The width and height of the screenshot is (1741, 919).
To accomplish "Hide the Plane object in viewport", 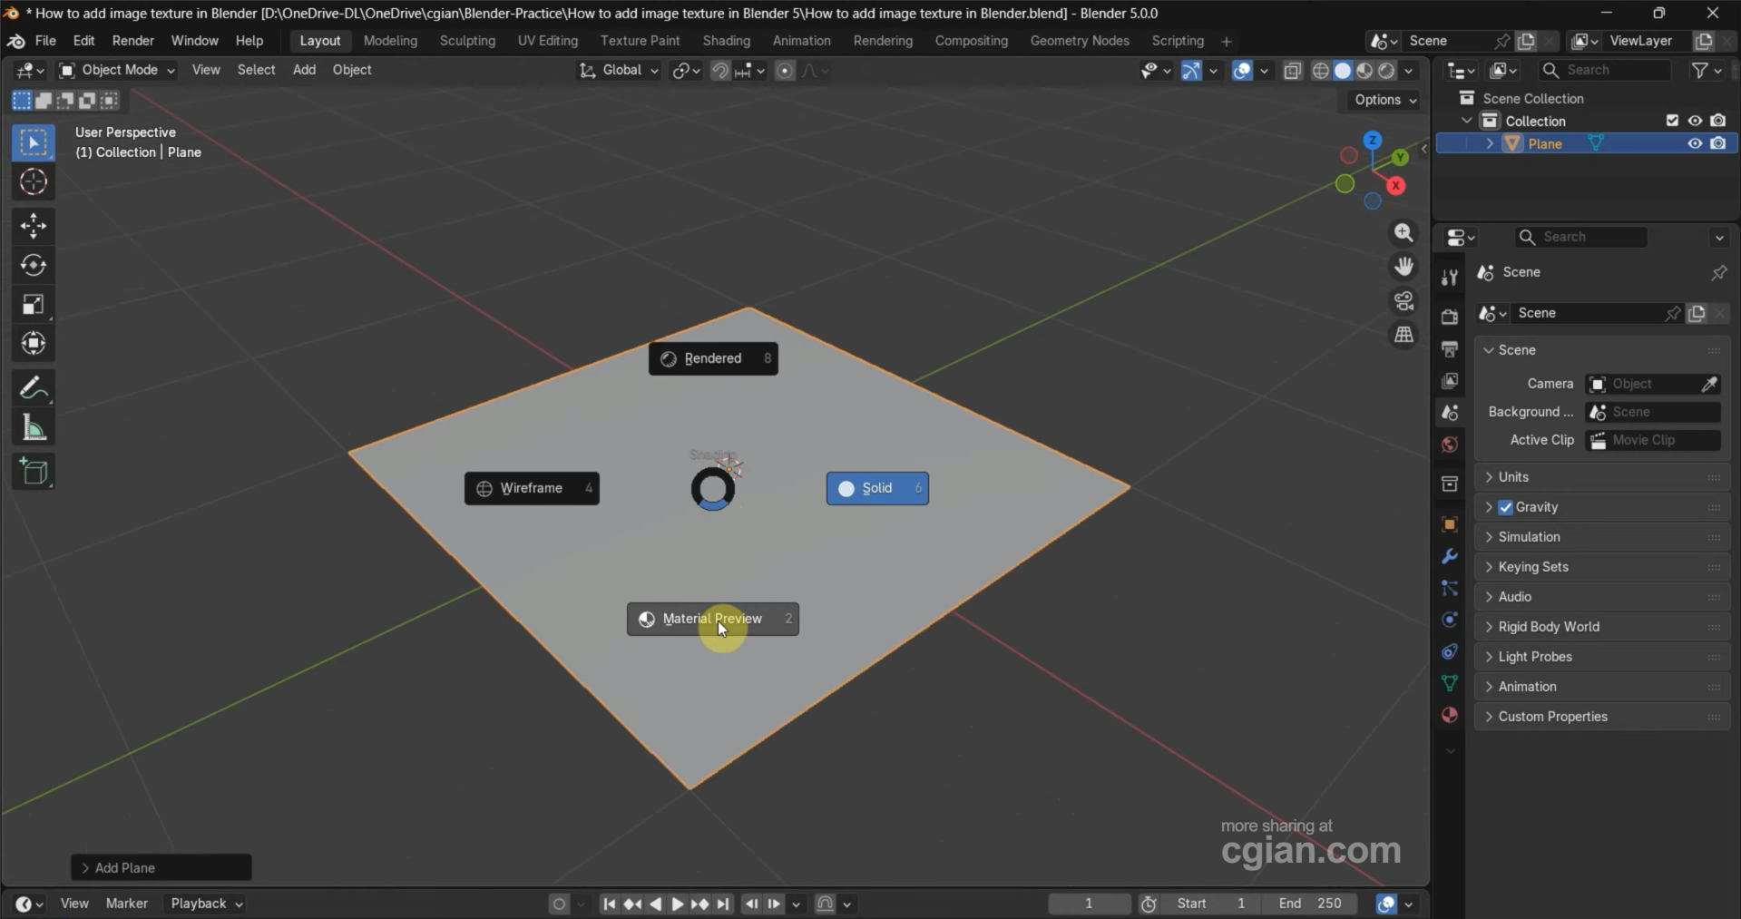I will (x=1695, y=143).
